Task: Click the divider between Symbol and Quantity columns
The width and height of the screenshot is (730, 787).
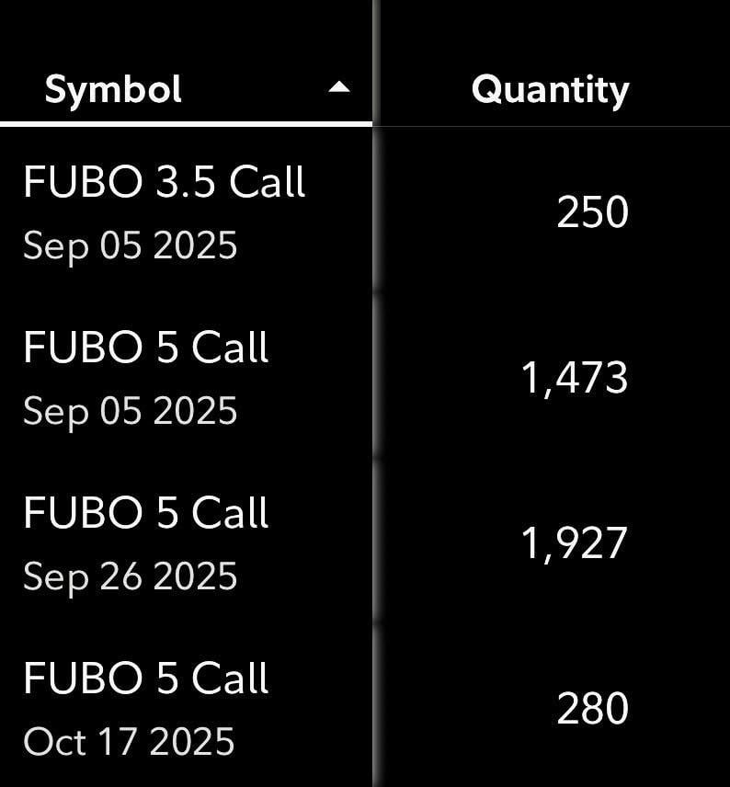Action: pyautogui.click(x=374, y=393)
